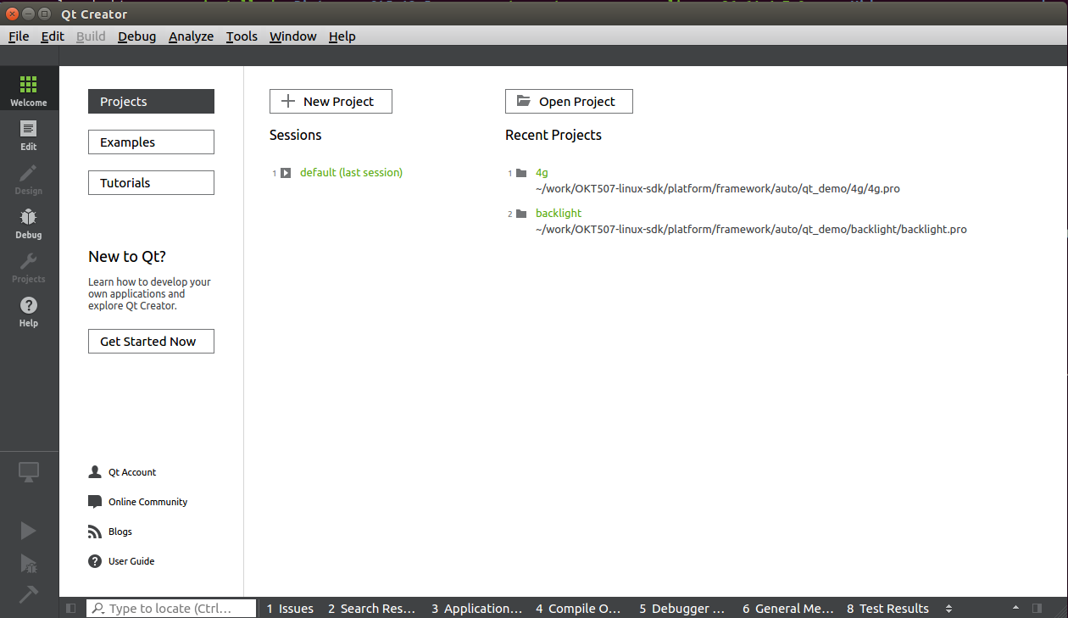
Task: Select the Debug mode bug icon
Action: pyautogui.click(x=29, y=222)
